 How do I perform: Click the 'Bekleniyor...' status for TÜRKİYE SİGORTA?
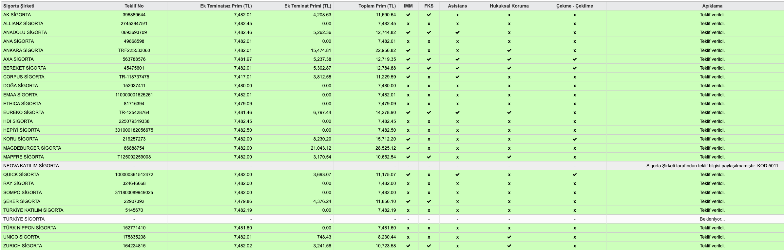coord(712,219)
